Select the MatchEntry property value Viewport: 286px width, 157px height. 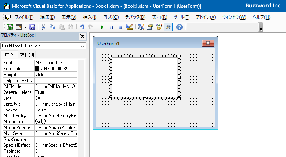pos(56,116)
